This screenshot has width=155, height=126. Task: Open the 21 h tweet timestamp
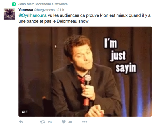(x=61, y=10)
